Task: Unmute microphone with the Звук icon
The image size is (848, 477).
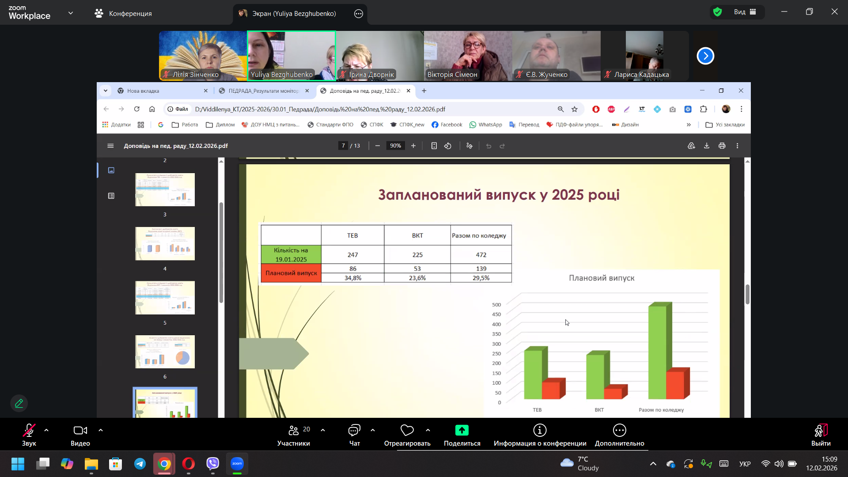Action: click(29, 430)
